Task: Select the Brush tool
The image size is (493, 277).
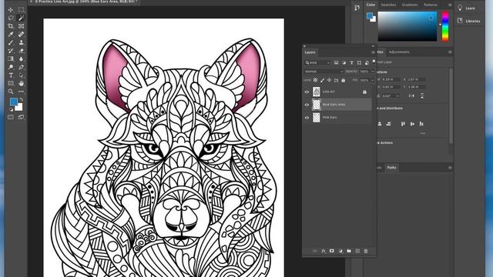Action: (x=11, y=42)
